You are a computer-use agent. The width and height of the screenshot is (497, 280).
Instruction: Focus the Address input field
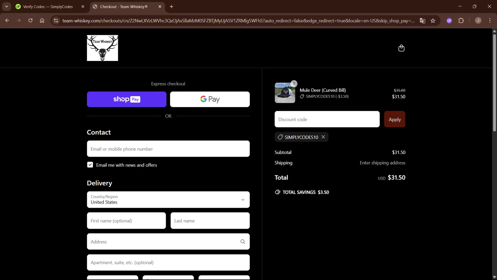(x=168, y=242)
